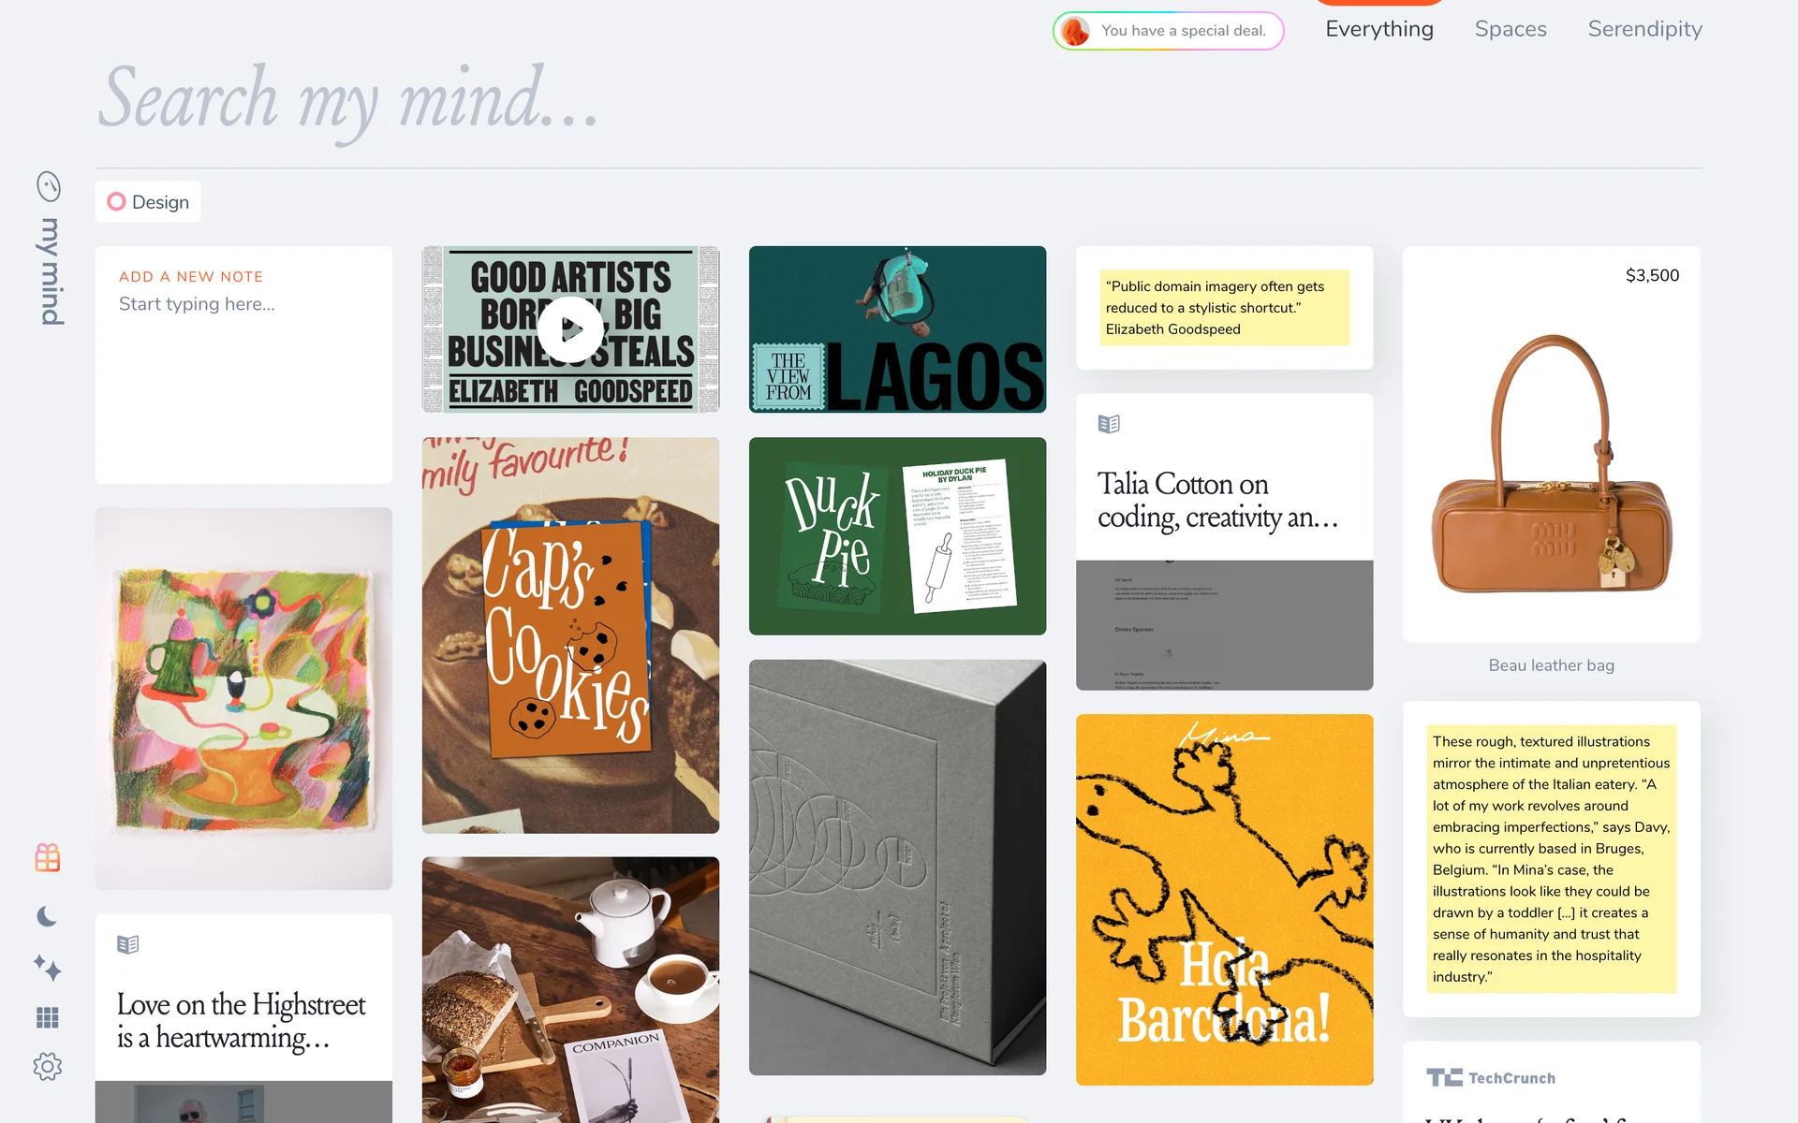Open the grid view icon in sidebar
Image resolution: width=1798 pixels, height=1123 pixels.
pos(48,1017)
